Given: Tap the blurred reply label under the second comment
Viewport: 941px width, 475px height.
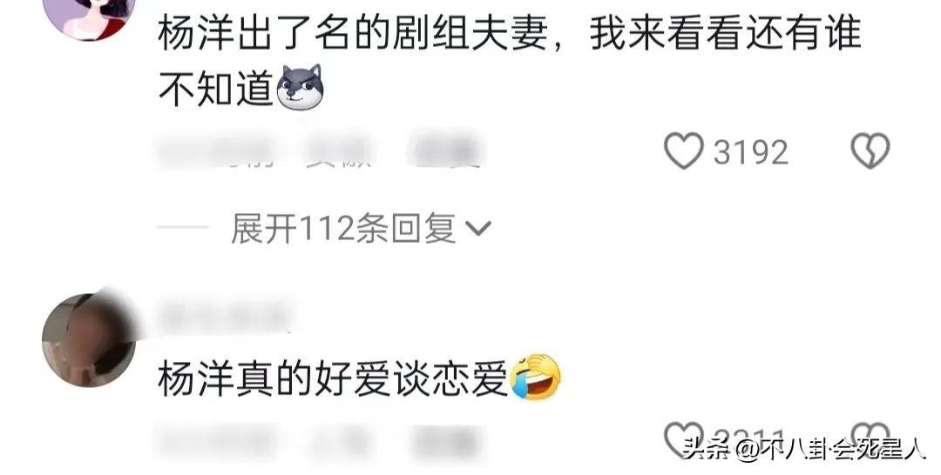Looking at the screenshot, I should pyautogui.click(x=445, y=444).
